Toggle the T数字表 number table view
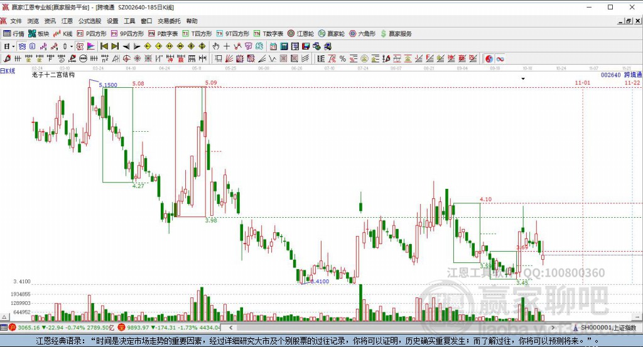Screen dimensions: 643x347 tap(268, 33)
